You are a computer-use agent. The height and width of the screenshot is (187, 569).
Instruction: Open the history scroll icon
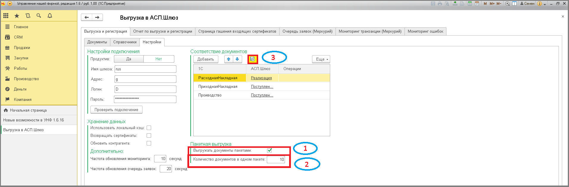point(28,16)
